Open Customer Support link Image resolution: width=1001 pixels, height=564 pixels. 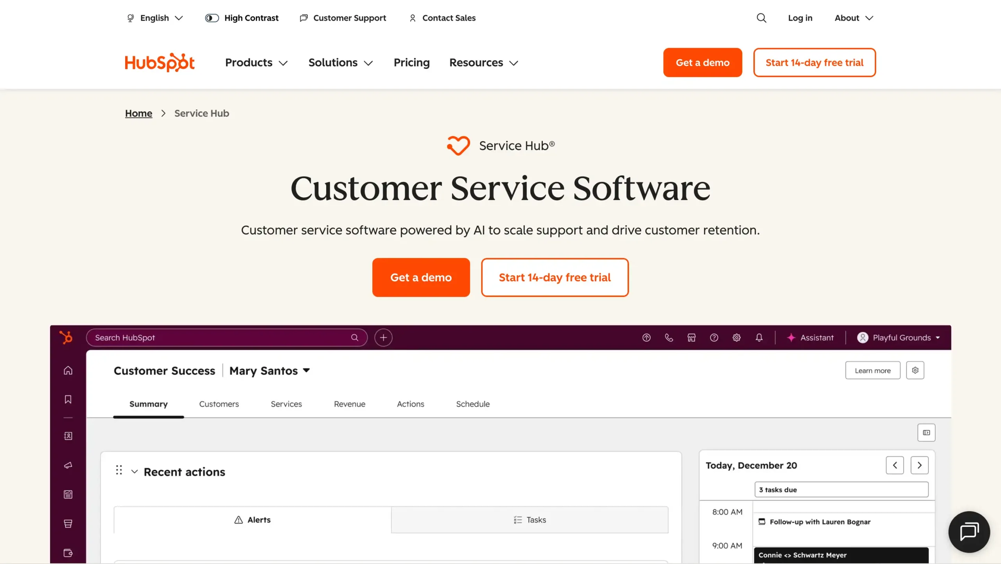(x=343, y=18)
